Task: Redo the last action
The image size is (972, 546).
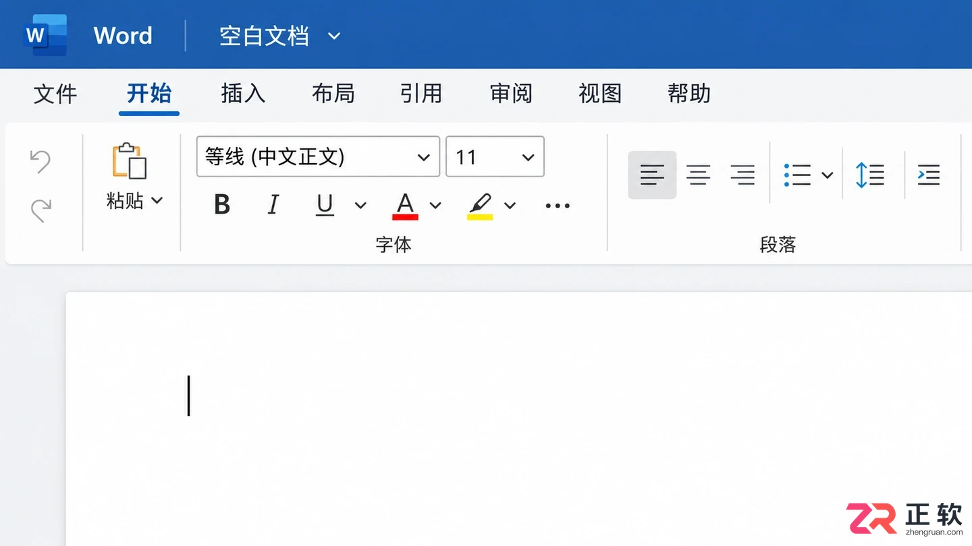Action: 40,211
